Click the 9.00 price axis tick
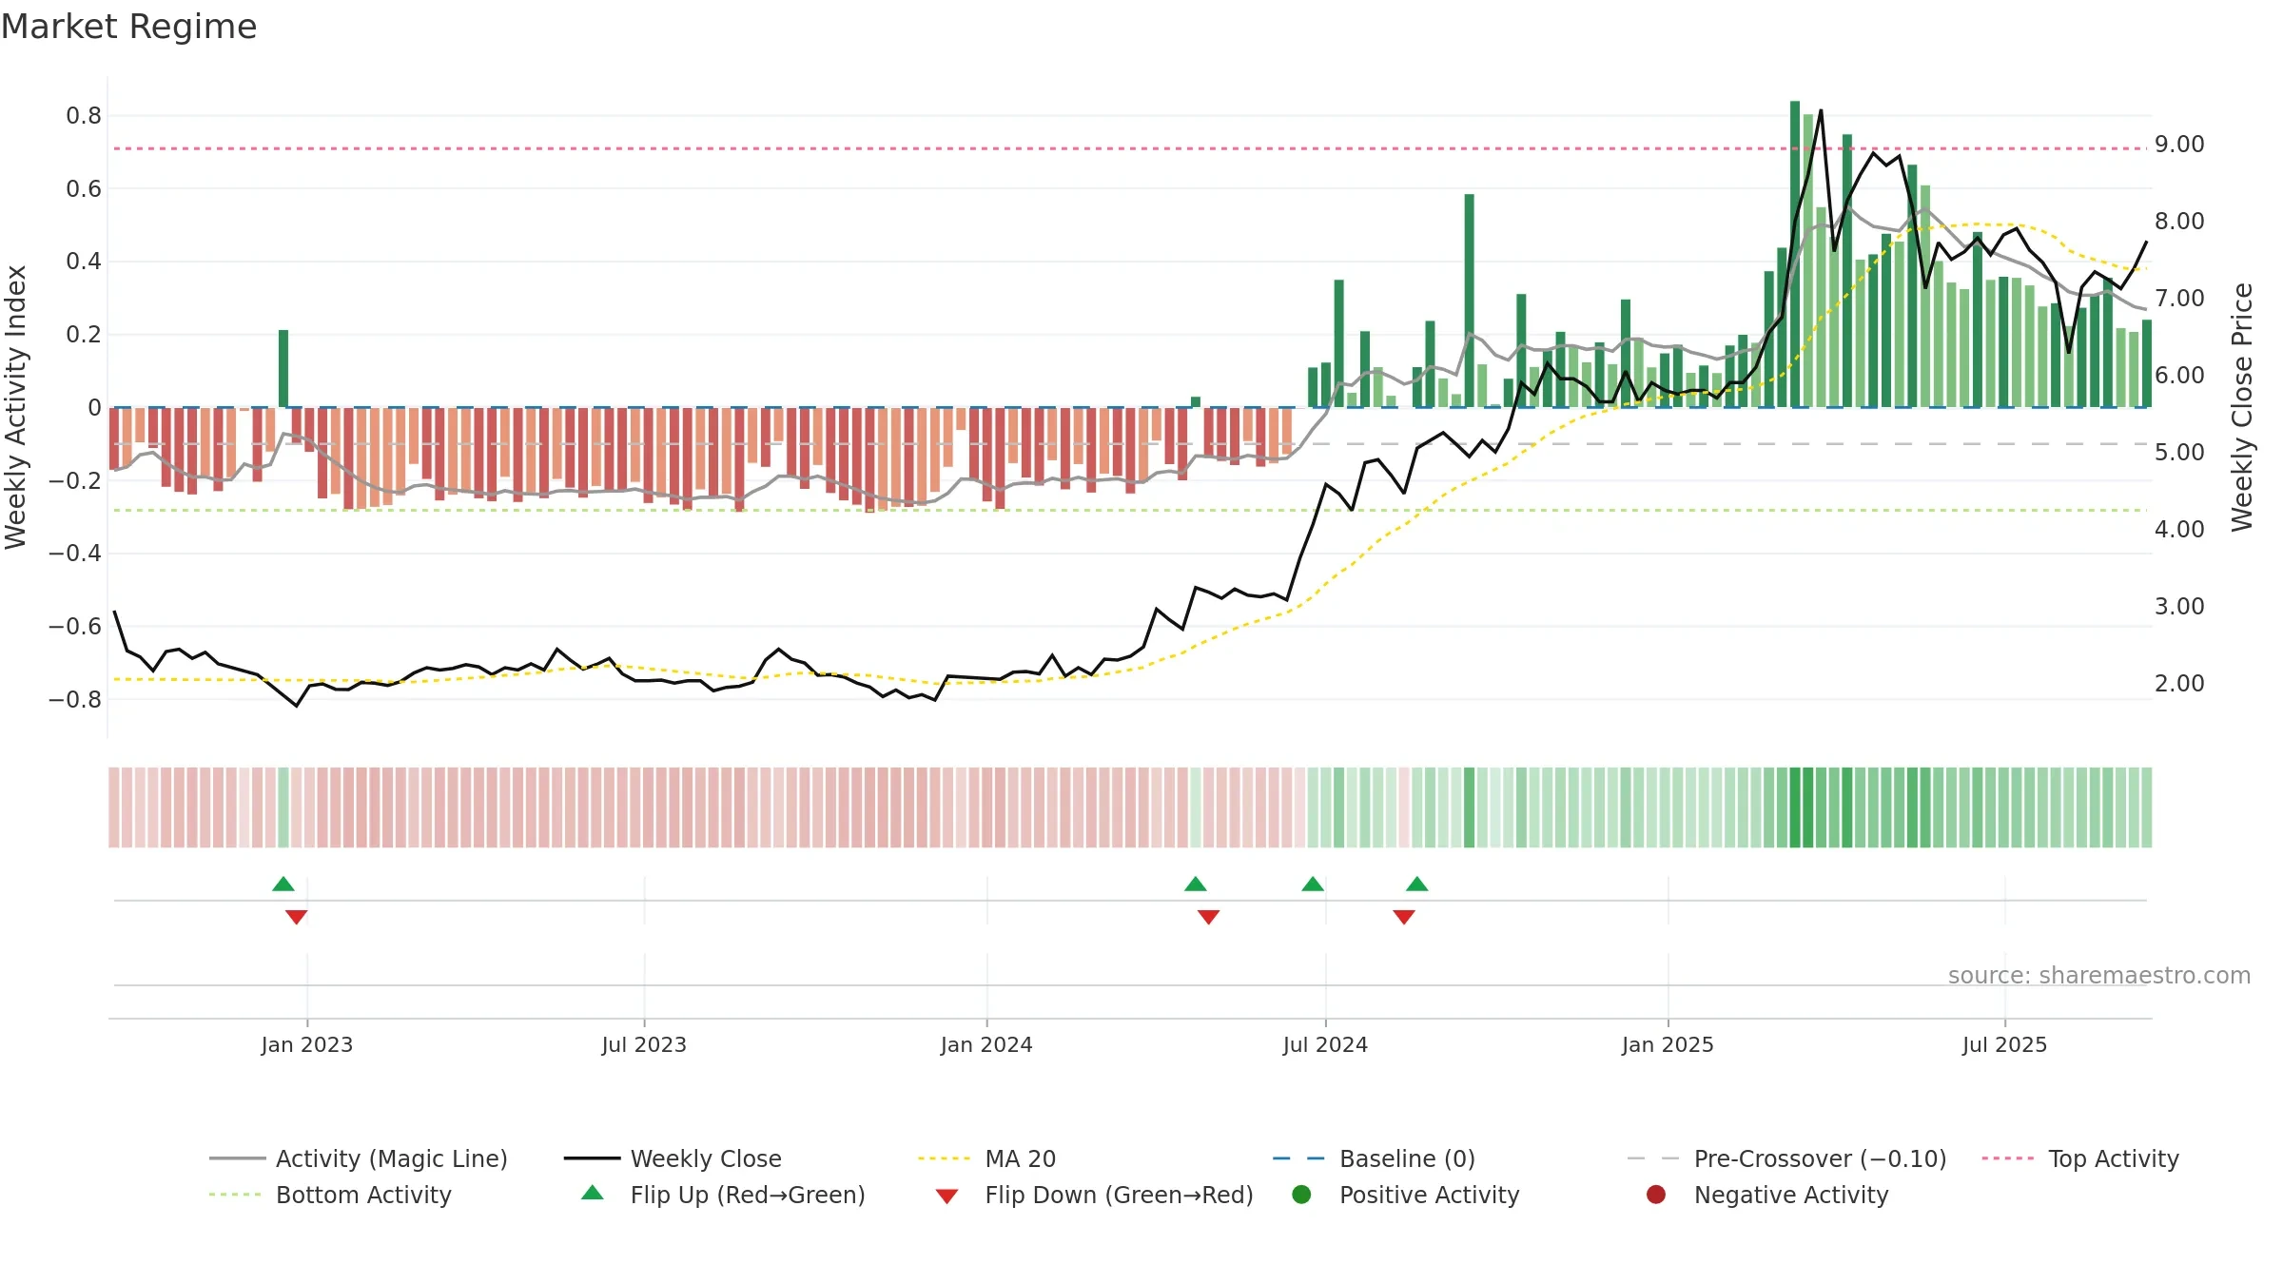 click(2179, 145)
